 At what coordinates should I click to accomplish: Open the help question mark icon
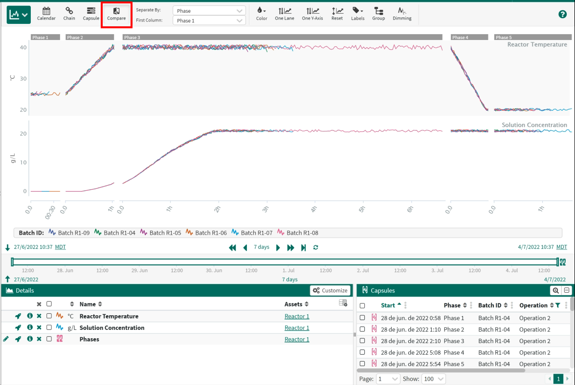coord(562,14)
